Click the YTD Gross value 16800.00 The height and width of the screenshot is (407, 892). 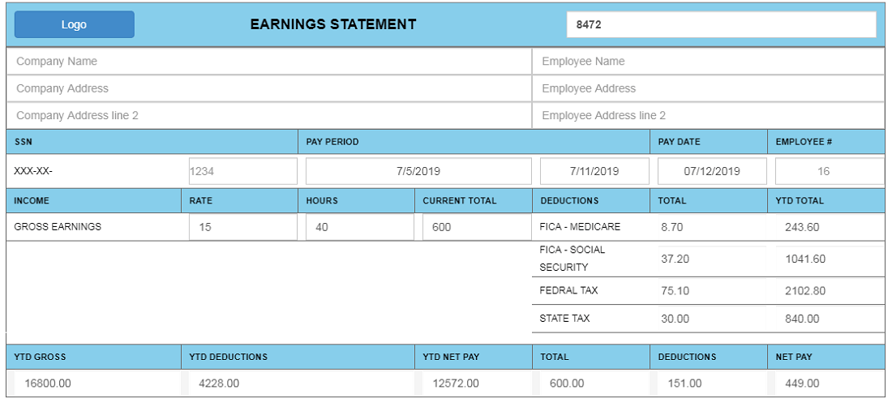pos(96,383)
